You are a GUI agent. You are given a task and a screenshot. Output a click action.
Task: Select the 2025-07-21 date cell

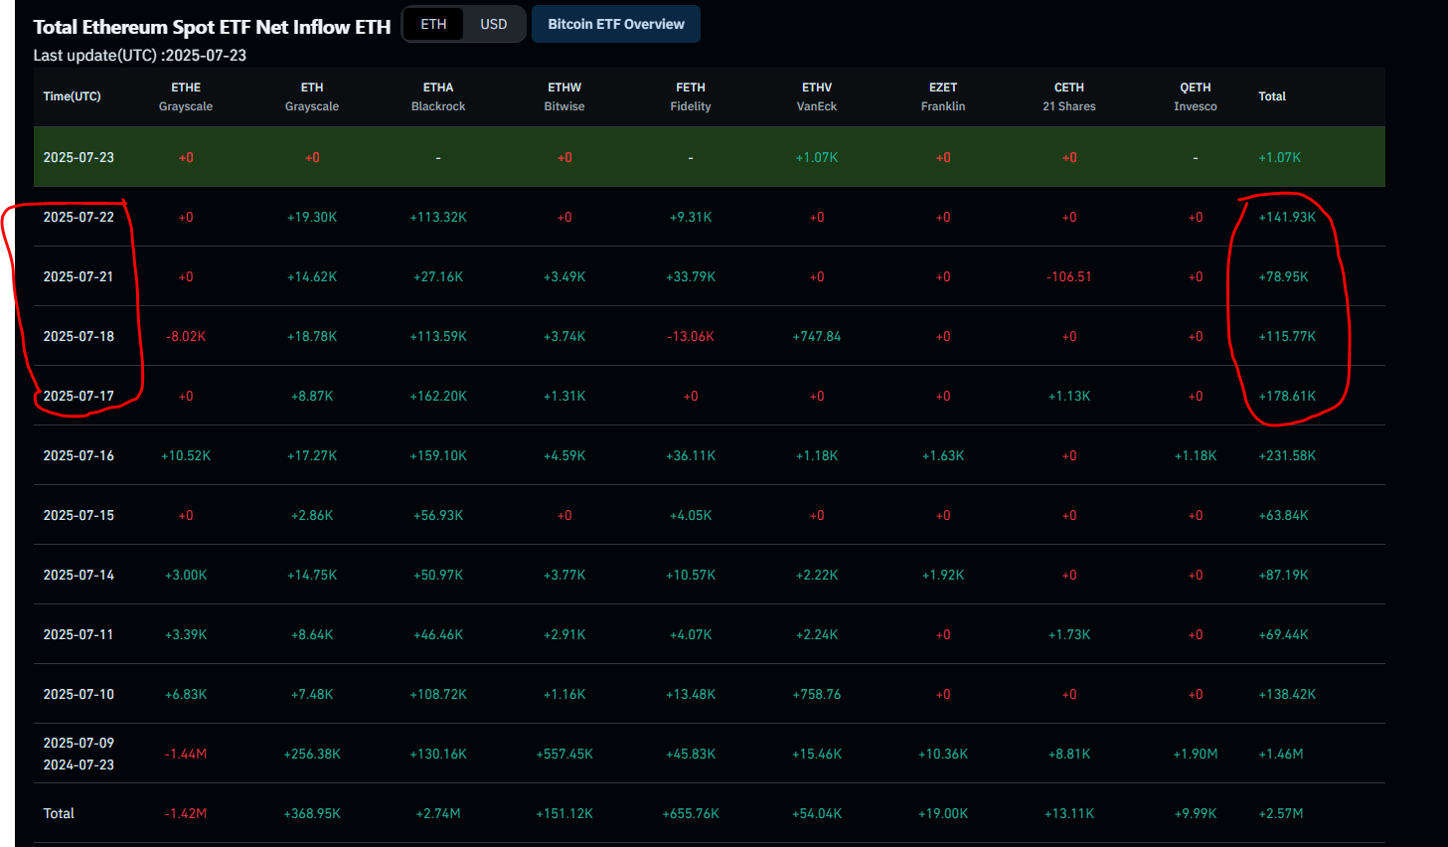[79, 276]
